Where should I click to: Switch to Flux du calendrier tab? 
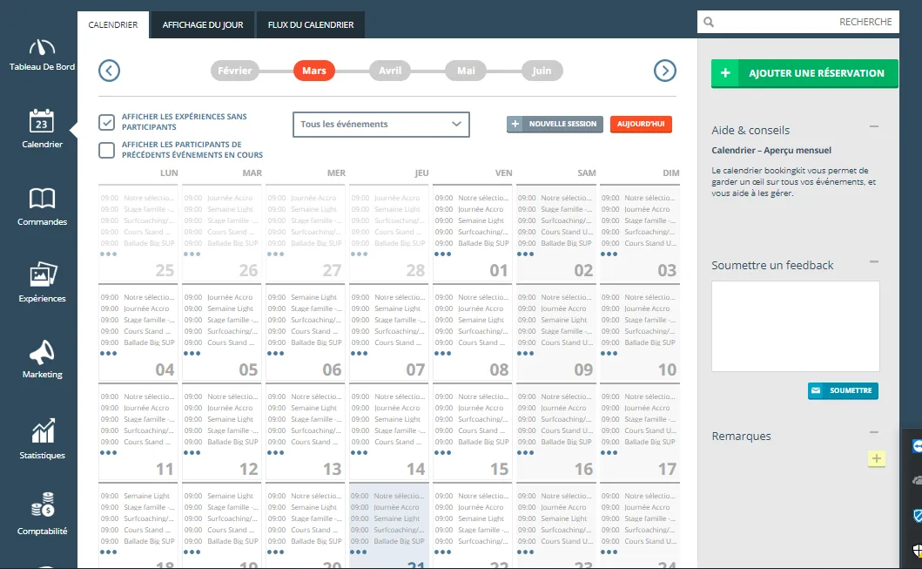tap(311, 24)
